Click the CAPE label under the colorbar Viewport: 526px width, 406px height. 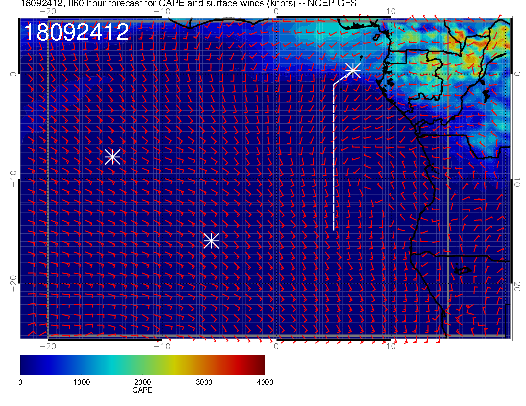pos(142,390)
